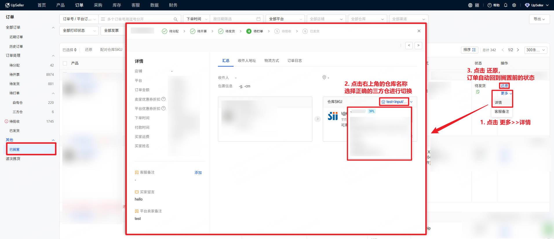Open the 全部平台 dropdown
This screenshot has width=554, height=239.
(x=285, y=19)
